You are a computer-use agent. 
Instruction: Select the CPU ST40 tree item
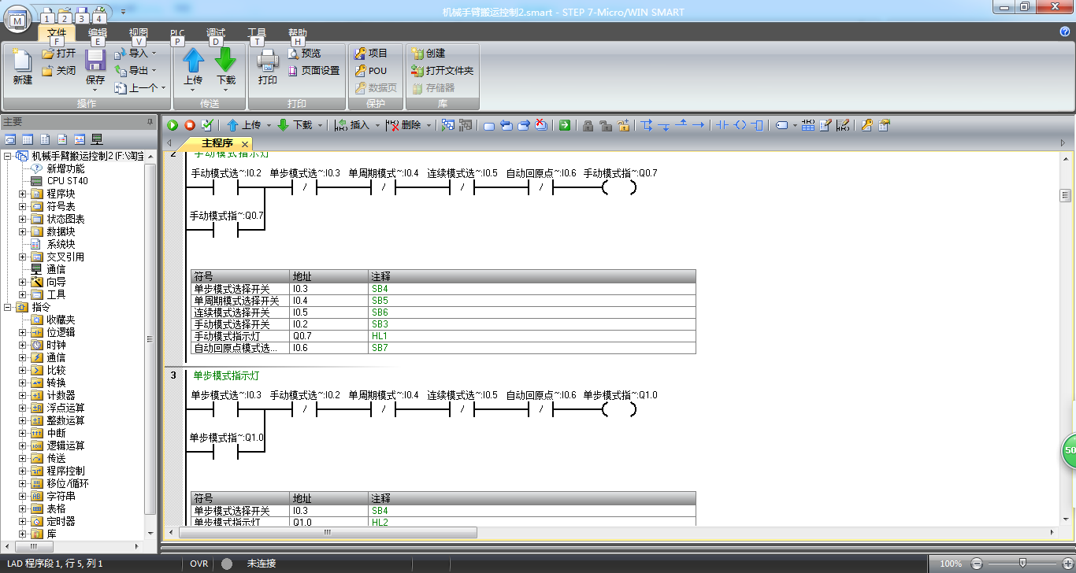pyautogui.click(x=60, y=181)
